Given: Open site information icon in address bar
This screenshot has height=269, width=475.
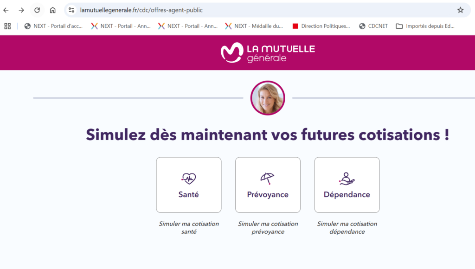Looking at the screenshot, I should pyautogui.click(x=71, y=10).
